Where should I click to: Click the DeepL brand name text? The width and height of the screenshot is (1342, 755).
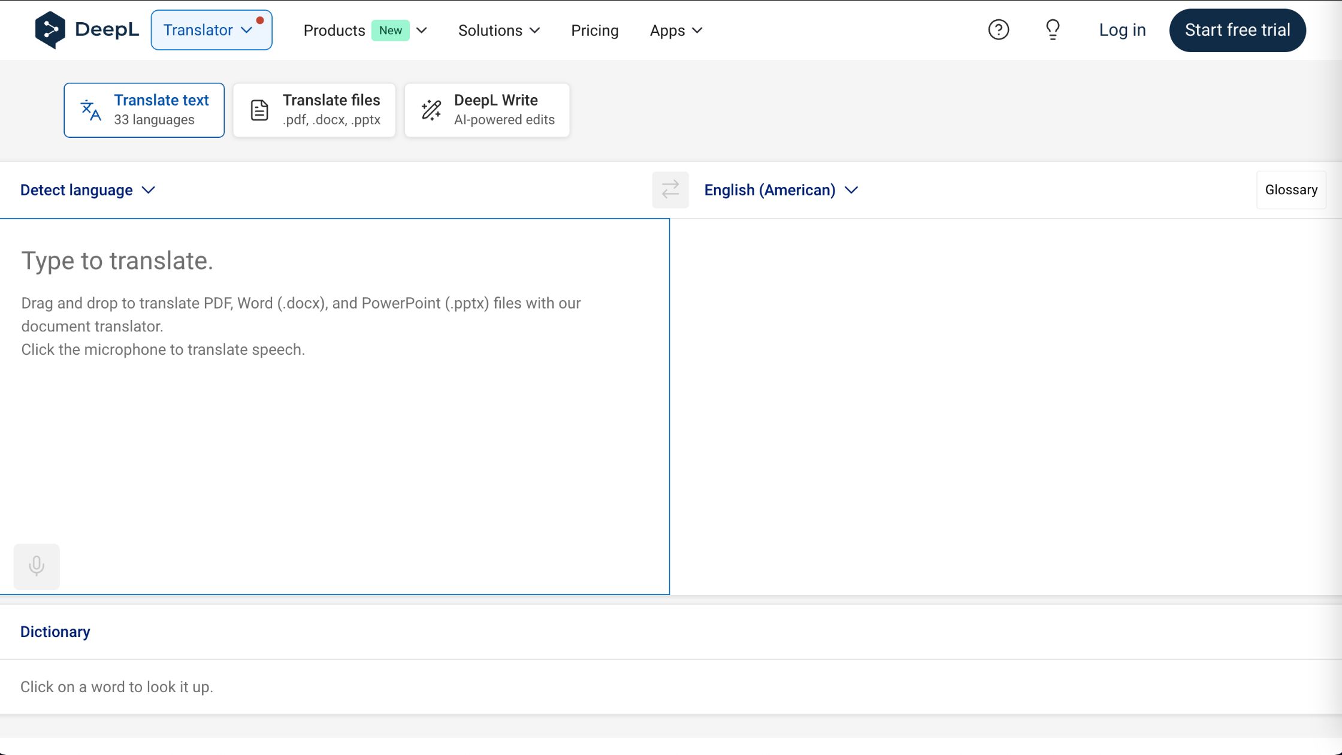coord(107,29)
